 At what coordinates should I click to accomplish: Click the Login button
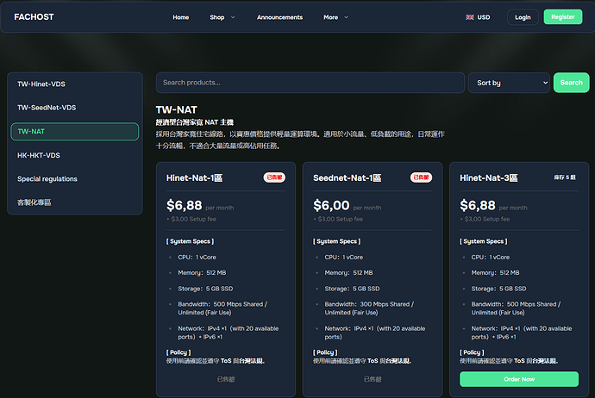(523, 17)
